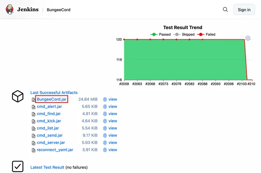Toggle the Skipped series in legend

(x=184, y=34)
